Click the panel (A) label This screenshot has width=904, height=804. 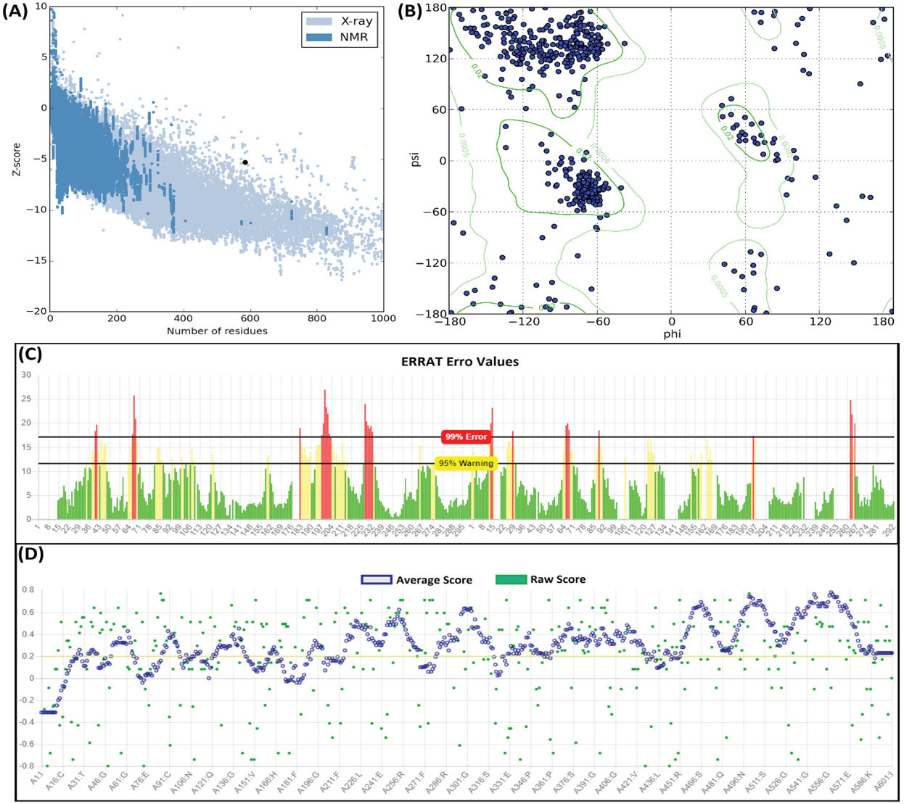[15, 12]
